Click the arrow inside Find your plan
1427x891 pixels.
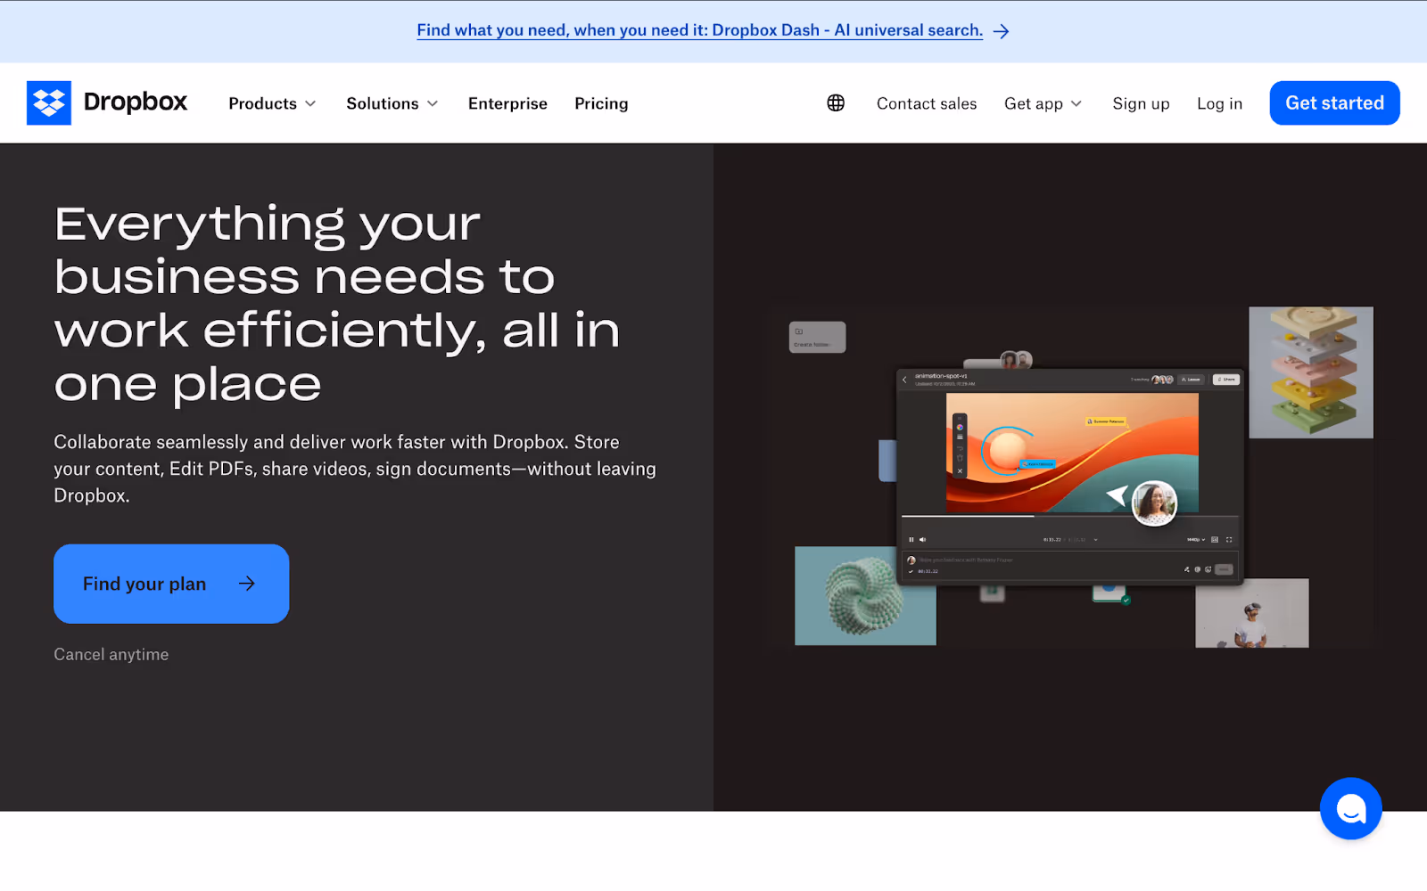[x=247, y=584]
